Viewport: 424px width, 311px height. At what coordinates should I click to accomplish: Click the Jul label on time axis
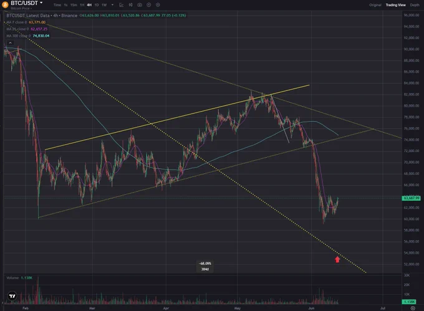383,308
